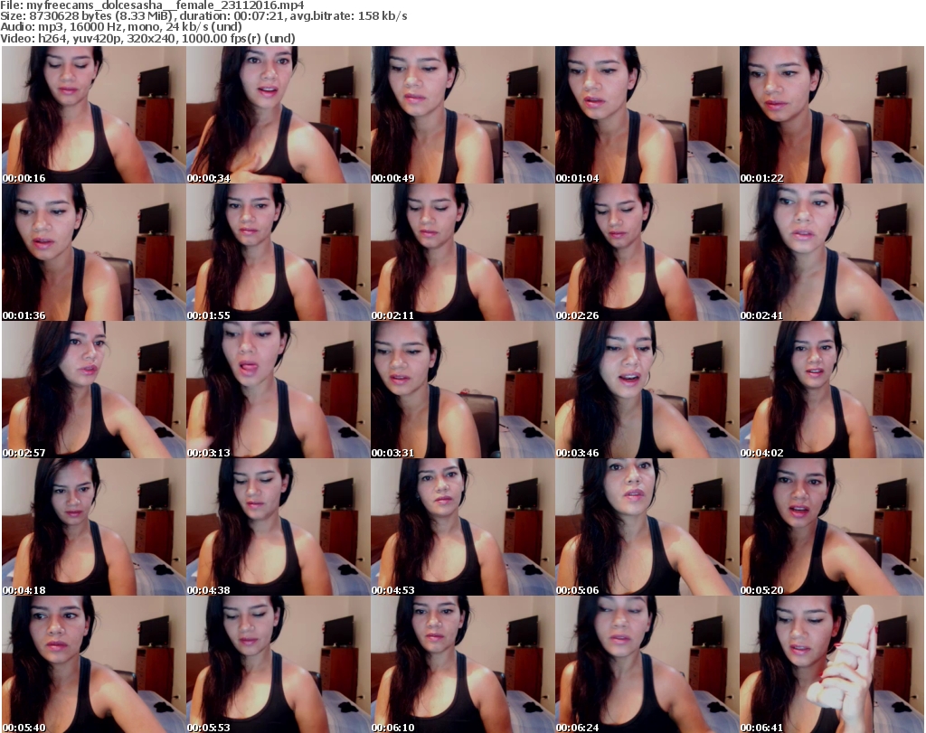Select the frame stamped 00:03:46
The image size is (926, 733).
click(647, 390)
